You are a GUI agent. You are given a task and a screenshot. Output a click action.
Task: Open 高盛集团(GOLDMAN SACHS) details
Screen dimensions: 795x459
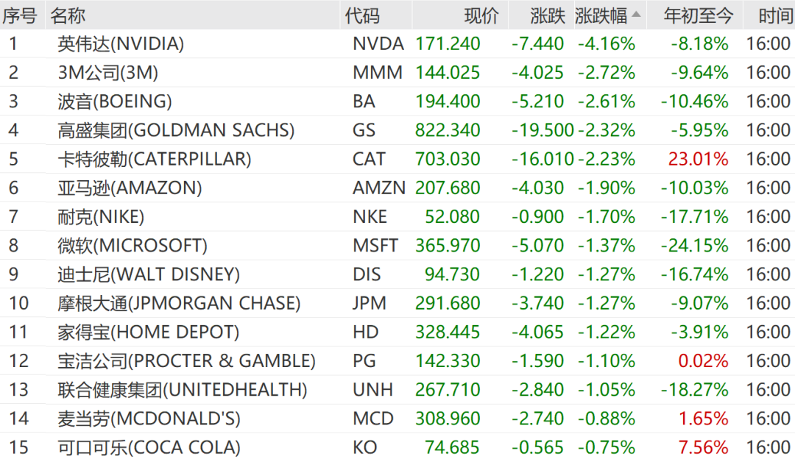pos(176,131)
